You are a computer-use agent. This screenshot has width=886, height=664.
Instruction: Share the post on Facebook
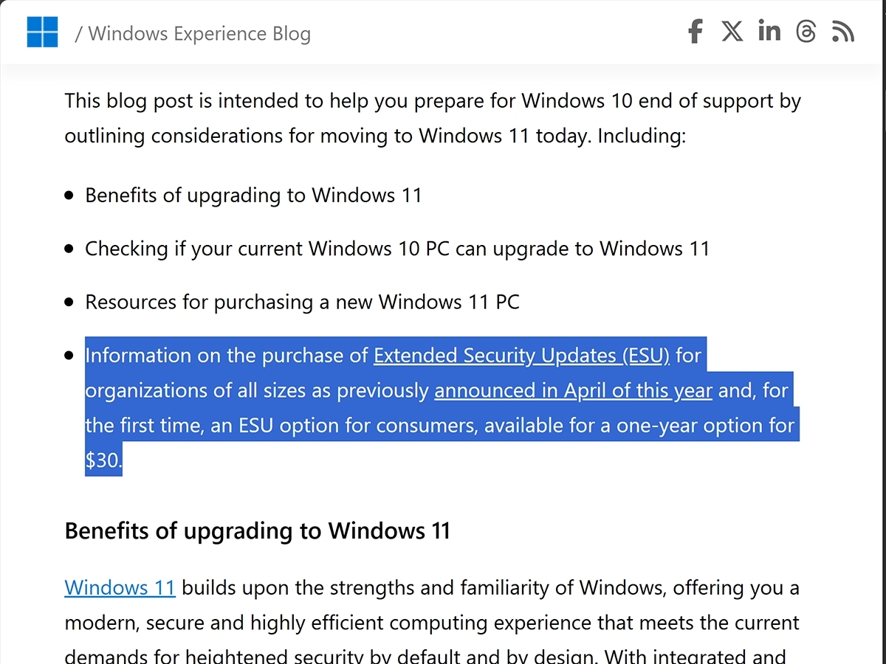tap(695, 32)
